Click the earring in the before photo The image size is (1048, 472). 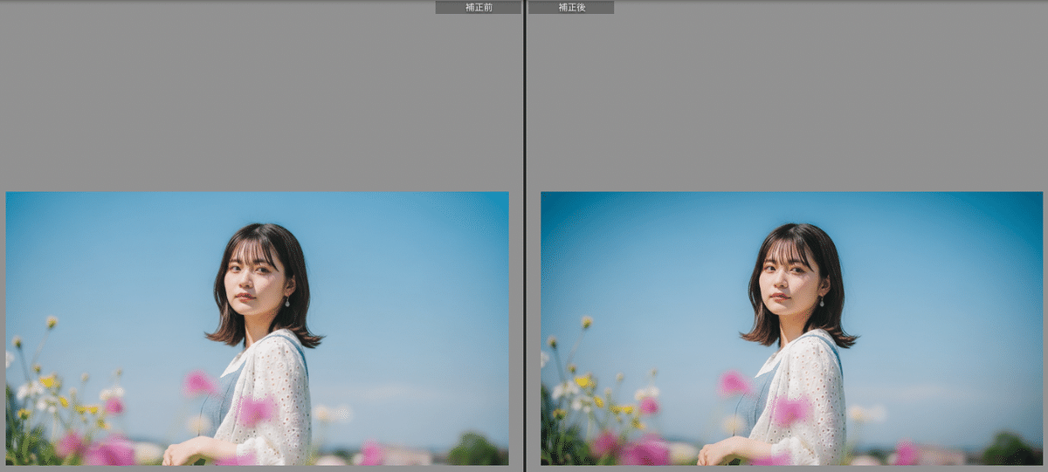click(x=286, y=302)
